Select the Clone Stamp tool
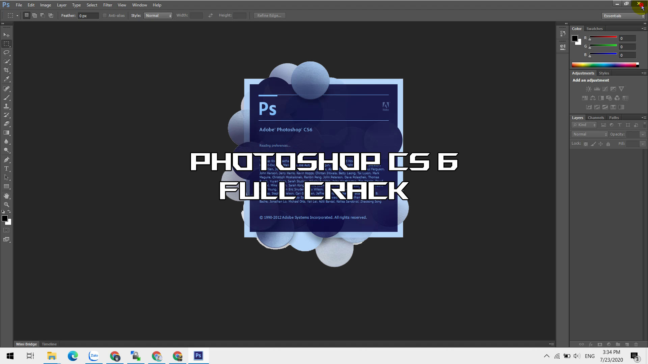 7,106
